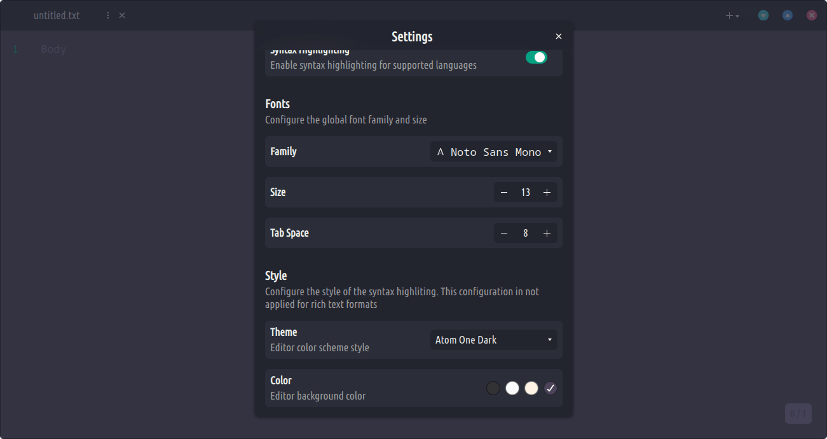The image size is (827, 439).
Task: Select the white editor background swatch
Action: 512,388
